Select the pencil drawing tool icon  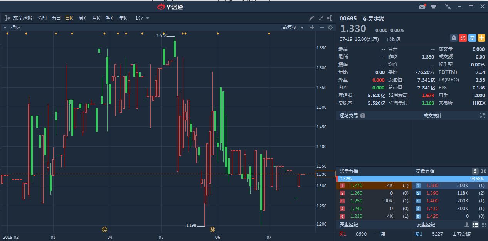click(x=311, y=18)
